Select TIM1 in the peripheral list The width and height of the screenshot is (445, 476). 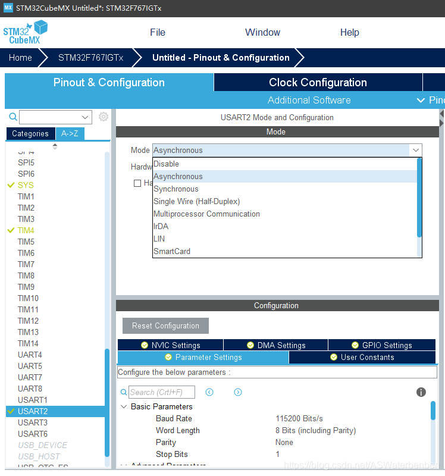click(x=26, y=196)
